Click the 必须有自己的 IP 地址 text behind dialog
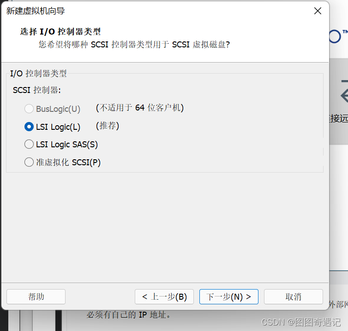 tap(129, 314)
